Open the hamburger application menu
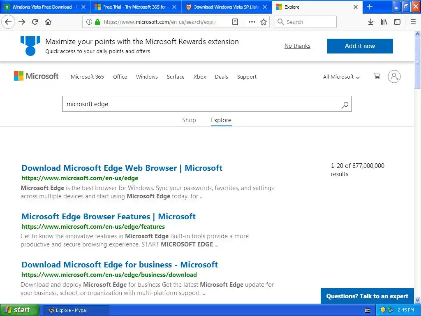 pos(413,22)
